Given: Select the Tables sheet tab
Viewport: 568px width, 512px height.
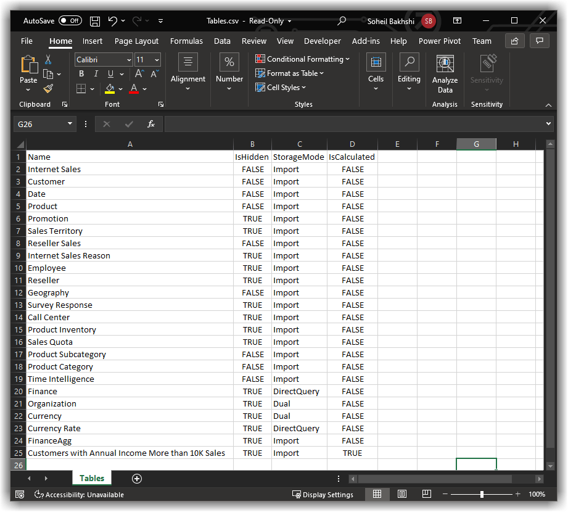Looking at the screenshot, I should pos(91,478).
